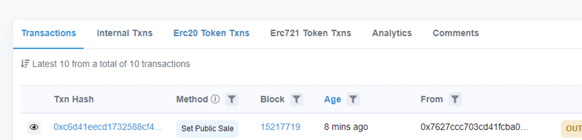Open the Age column filter
This screenshot has height=140, width=582.
point(353,100)
